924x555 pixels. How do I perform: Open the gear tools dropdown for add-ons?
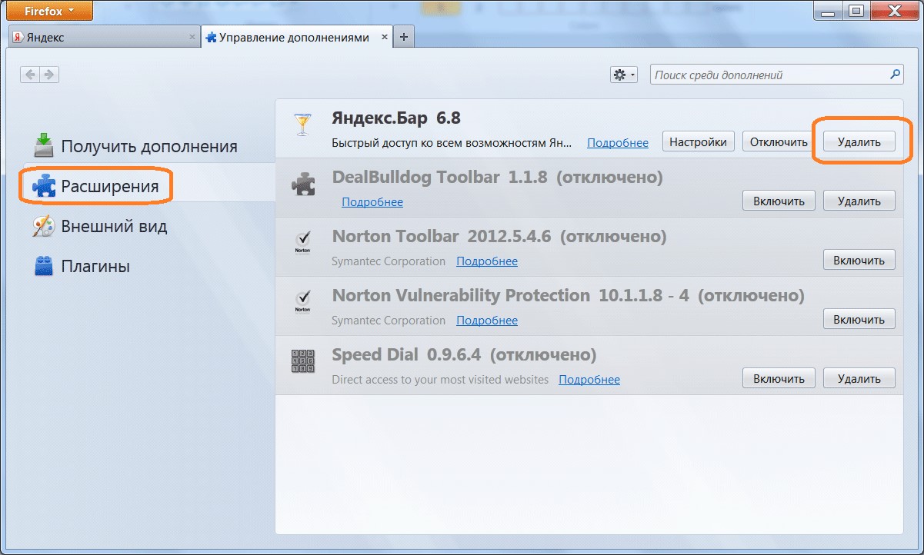[624, 75]
